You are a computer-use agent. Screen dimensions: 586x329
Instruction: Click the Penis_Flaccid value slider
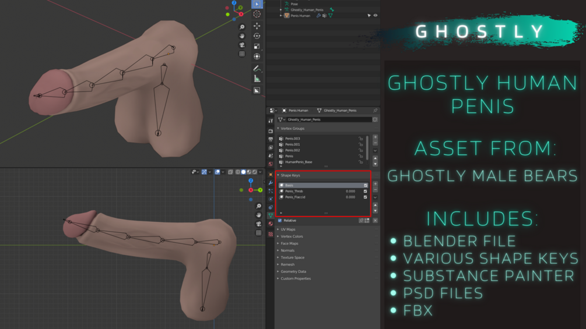(350, 197)
